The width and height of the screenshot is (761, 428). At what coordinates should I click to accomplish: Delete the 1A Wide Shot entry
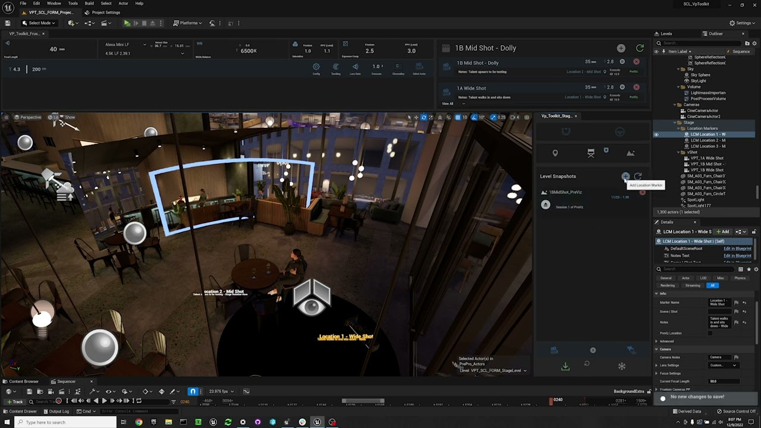coord(636,87)
